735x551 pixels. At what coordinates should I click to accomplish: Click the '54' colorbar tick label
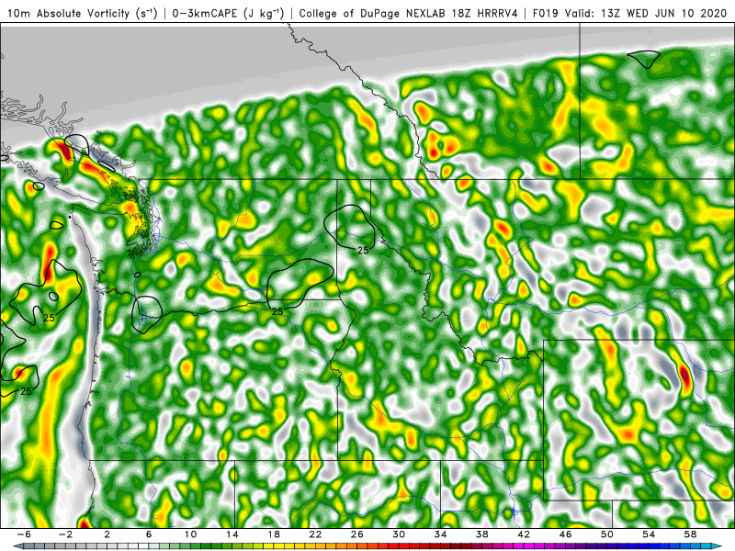pyautogui.click(x=650, y=534)
